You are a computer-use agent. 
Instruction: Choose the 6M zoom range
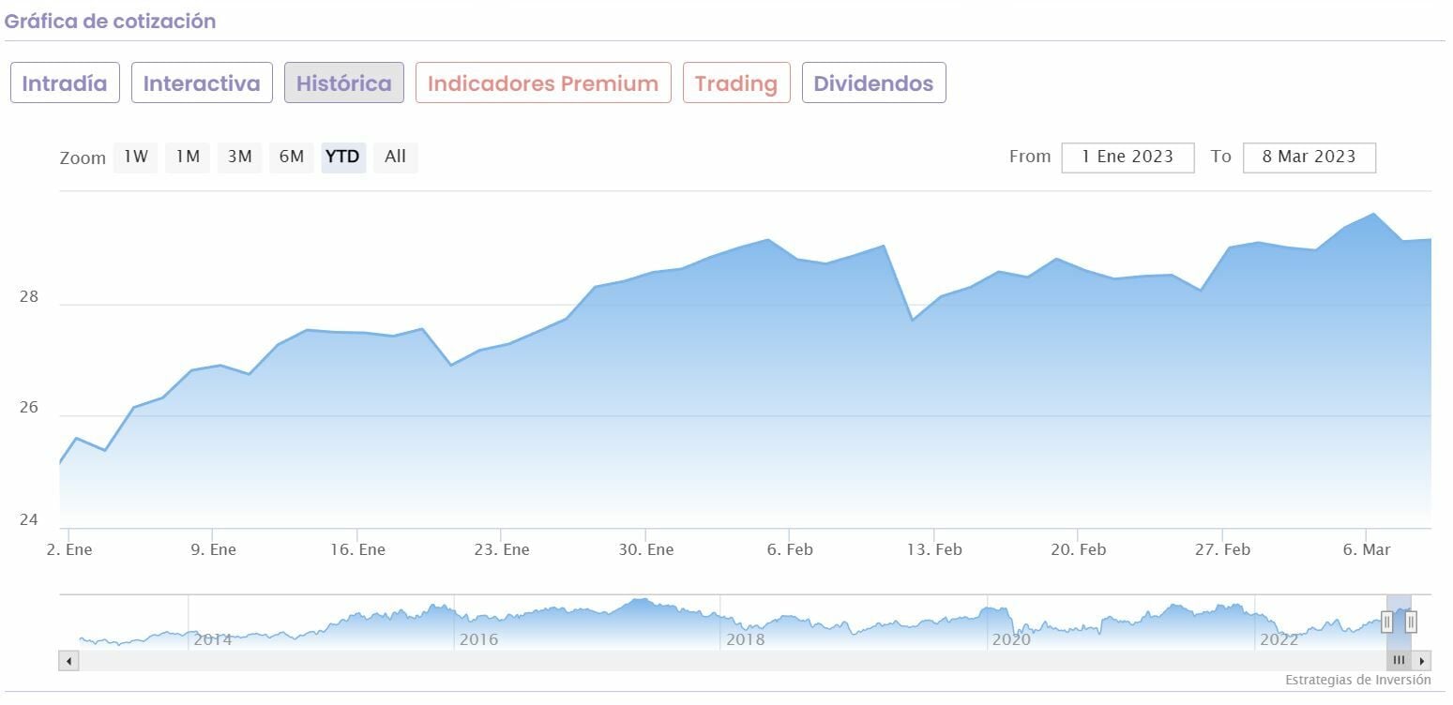point(292,157)
